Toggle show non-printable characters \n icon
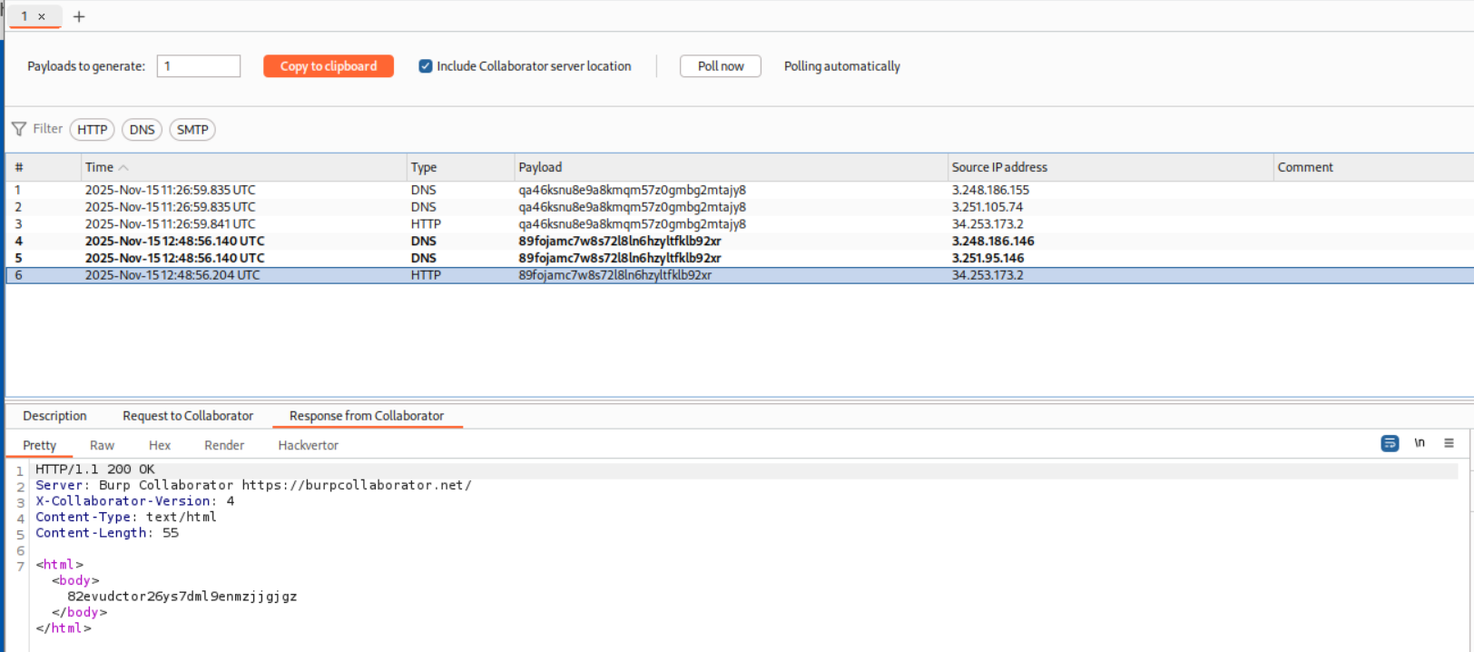 [x=1420, y=443]
